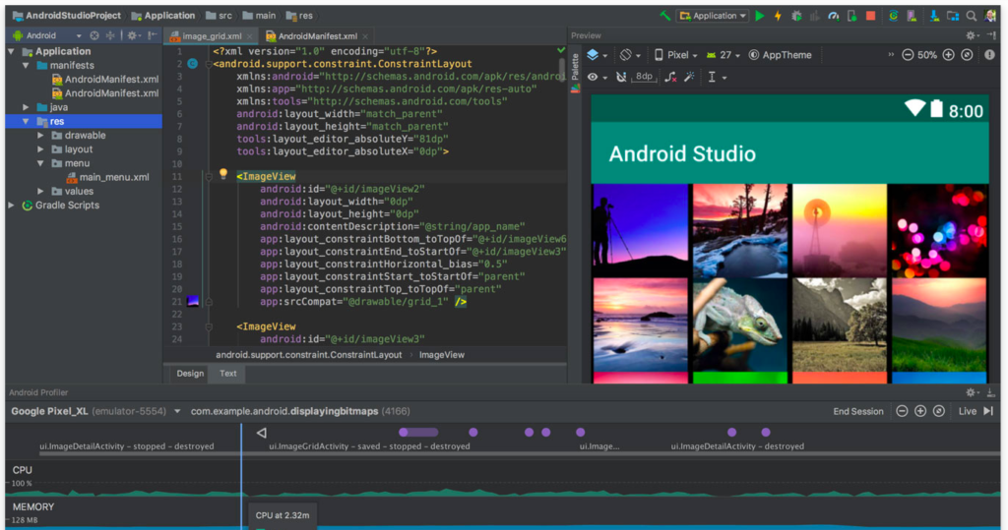Hide the Android Profiler panel with its download arrow icon

(990, 392)
